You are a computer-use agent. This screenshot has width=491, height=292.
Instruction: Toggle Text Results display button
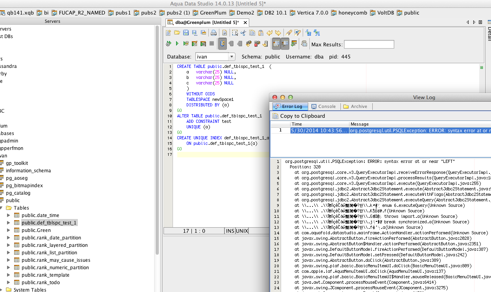pos(285,44)
